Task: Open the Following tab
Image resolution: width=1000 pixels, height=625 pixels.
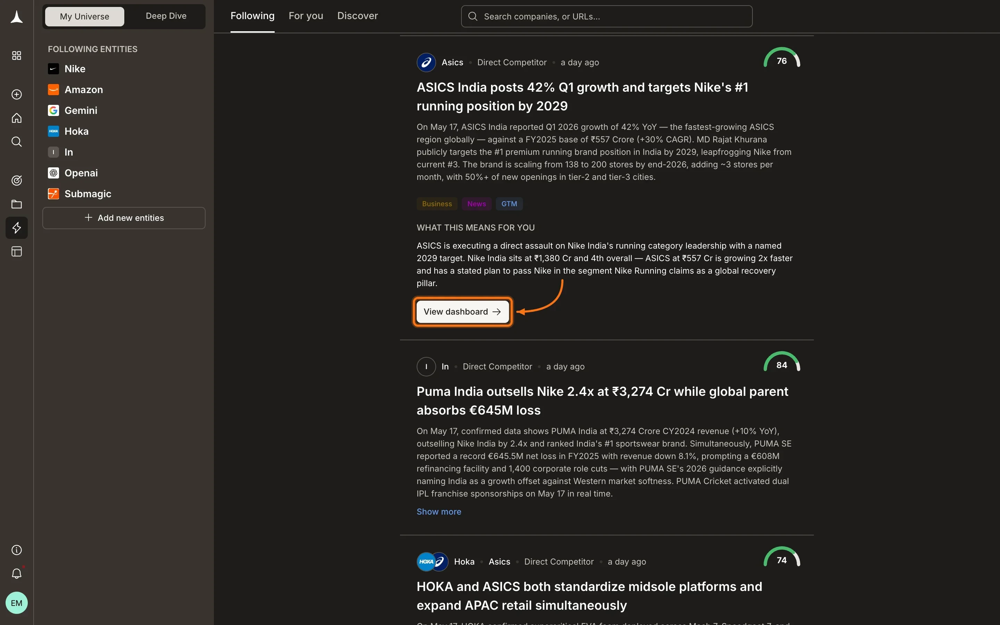Action: click(x=252, y=16)
